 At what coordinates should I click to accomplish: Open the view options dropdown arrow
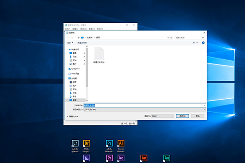[x=197, y=42]
